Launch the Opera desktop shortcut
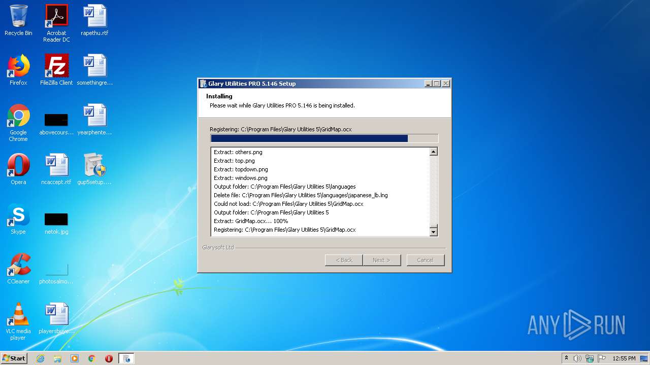Image resolution: width=650 pixels, height=365 pixels. pos(18,169)
